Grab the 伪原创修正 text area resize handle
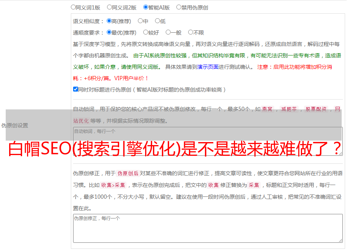The height and width of the screenshot is (250, 347). (341, 241)
